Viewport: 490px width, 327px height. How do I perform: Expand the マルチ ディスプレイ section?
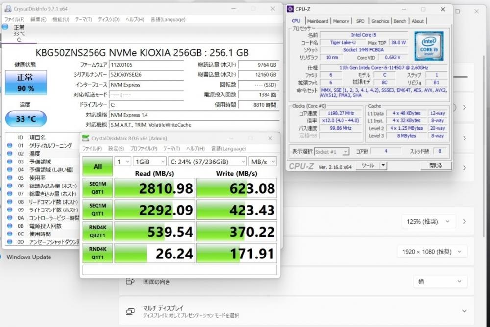[464, 311]
